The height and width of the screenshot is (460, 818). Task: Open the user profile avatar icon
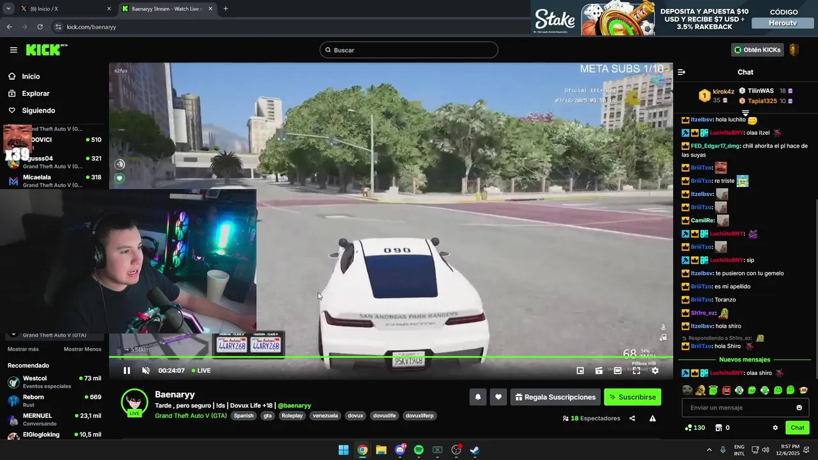point(794,50)
